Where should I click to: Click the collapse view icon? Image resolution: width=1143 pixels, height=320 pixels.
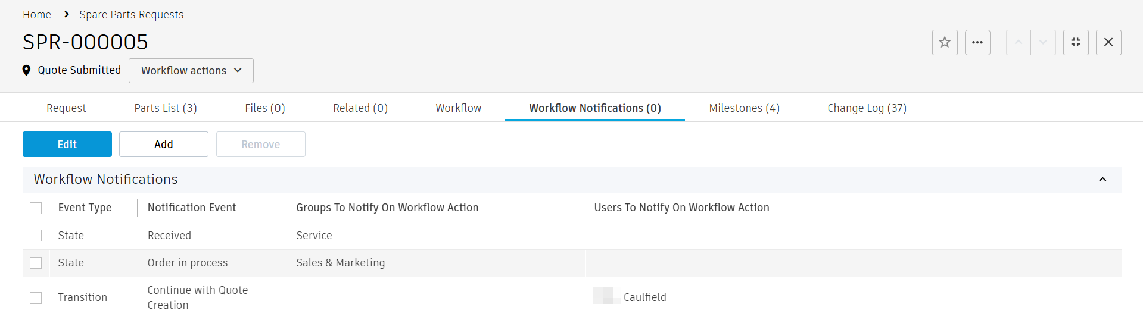click(1076, 42)
